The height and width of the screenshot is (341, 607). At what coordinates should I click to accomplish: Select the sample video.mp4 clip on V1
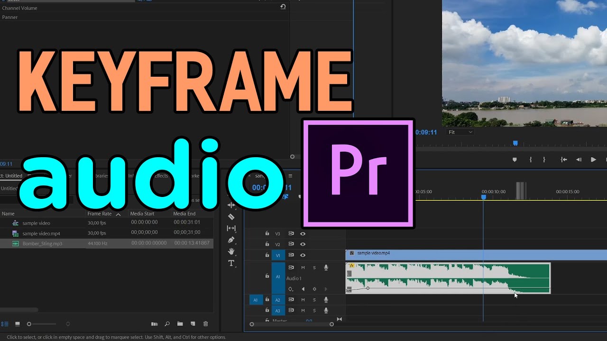tap(476, 255)
